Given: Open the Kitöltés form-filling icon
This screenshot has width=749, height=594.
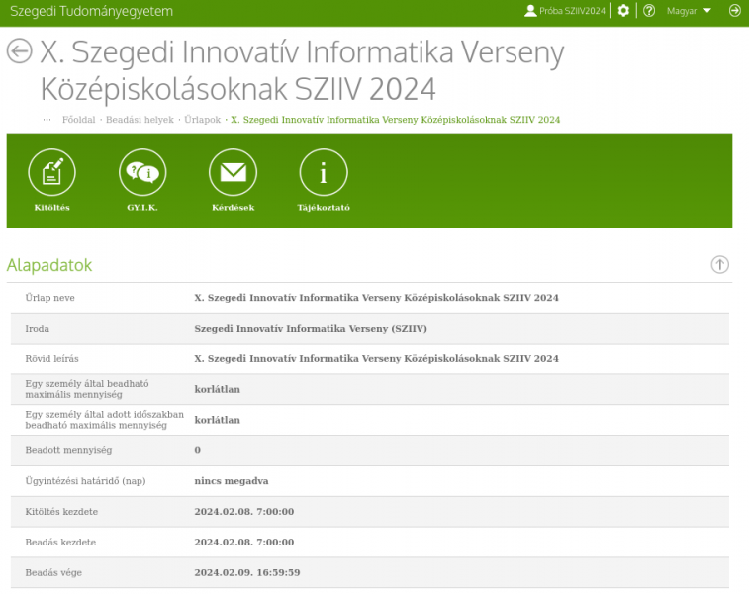Looking at the screenshot, I should click(x=51, y=172).
